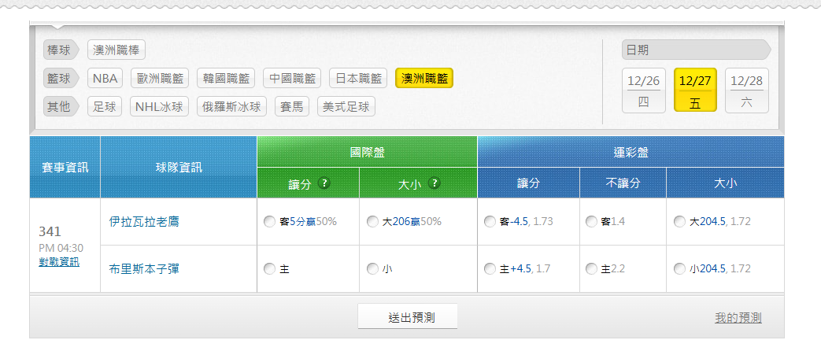Switch to 賽馬 category
Viewport: 821px width, 351px height.
pyautogui.click(x=292, y=107)
